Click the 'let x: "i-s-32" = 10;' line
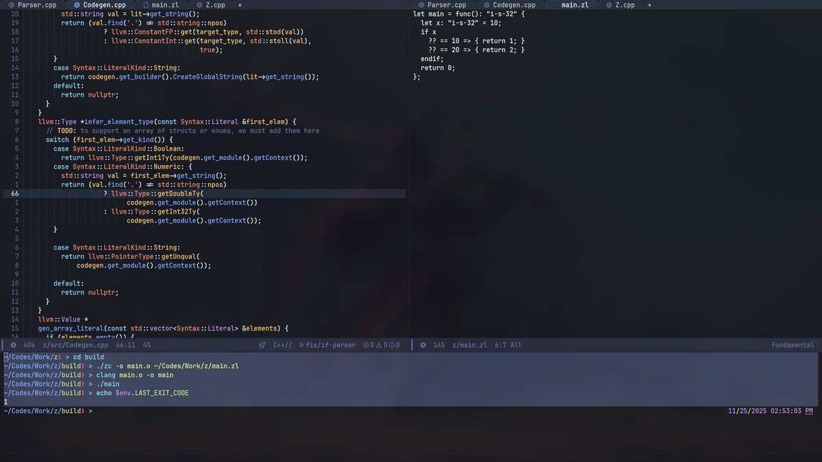822x462 pixels. point(462,23)
